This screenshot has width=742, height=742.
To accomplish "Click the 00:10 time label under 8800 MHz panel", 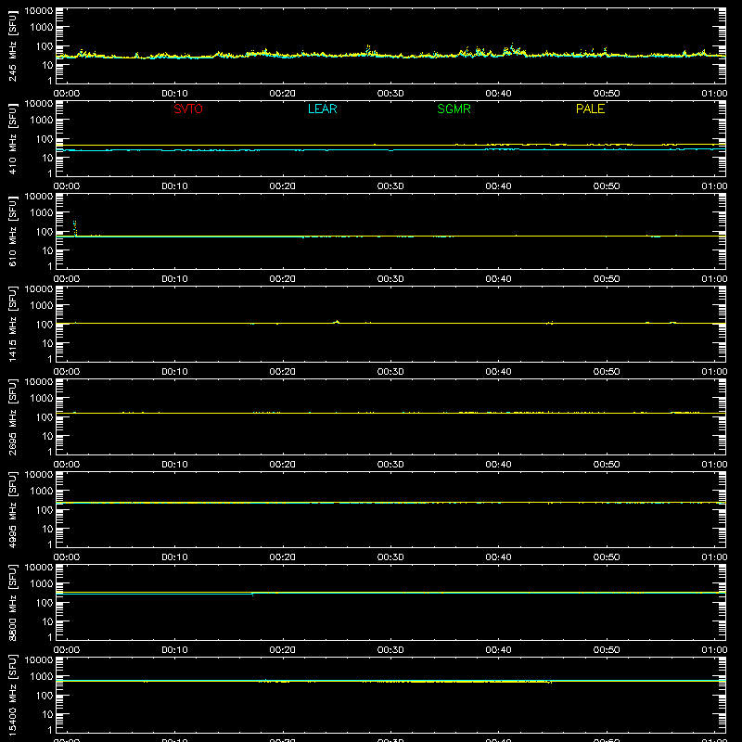I will [x=174, y=650].
